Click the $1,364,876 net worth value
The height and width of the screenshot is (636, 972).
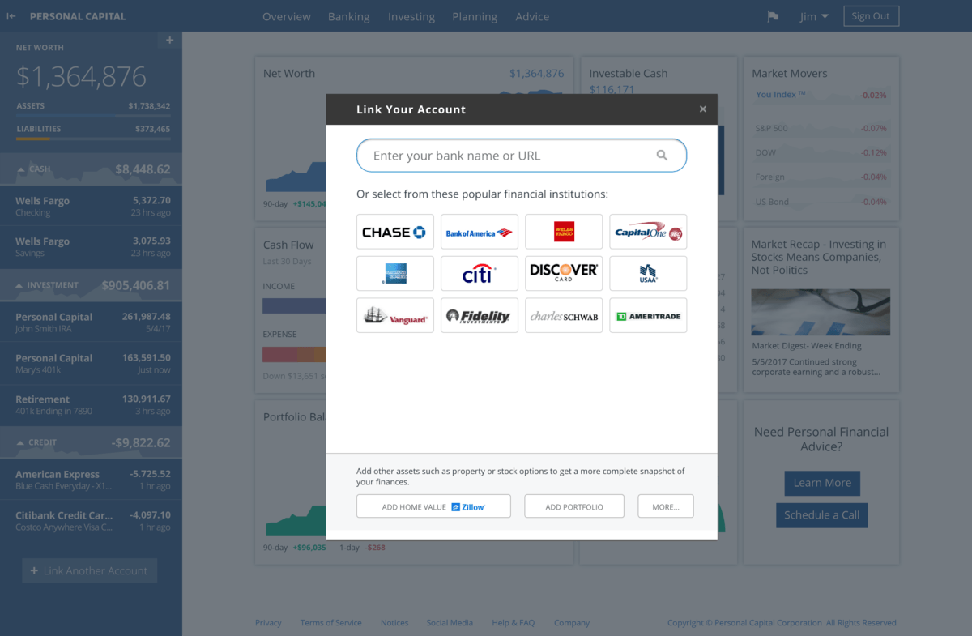[81, 76]
